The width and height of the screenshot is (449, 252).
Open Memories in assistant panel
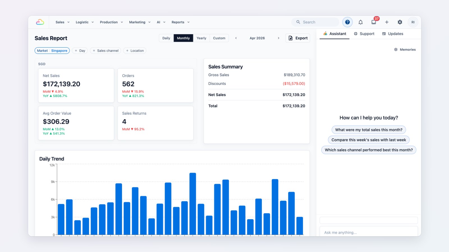click(405, 50)
